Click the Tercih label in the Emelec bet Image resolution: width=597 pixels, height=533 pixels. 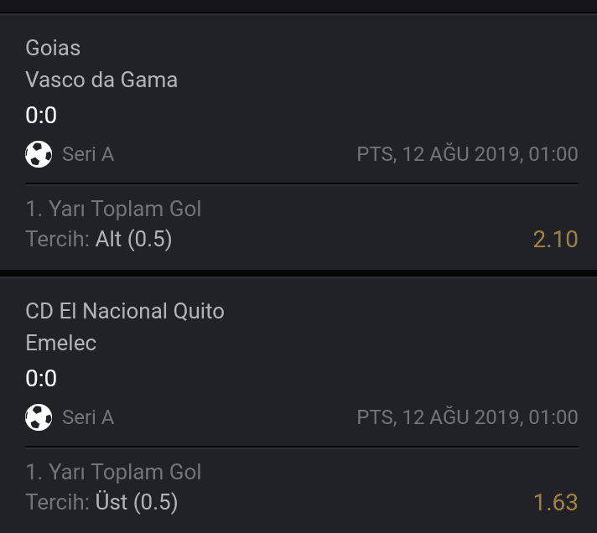[x=58, y=502]
